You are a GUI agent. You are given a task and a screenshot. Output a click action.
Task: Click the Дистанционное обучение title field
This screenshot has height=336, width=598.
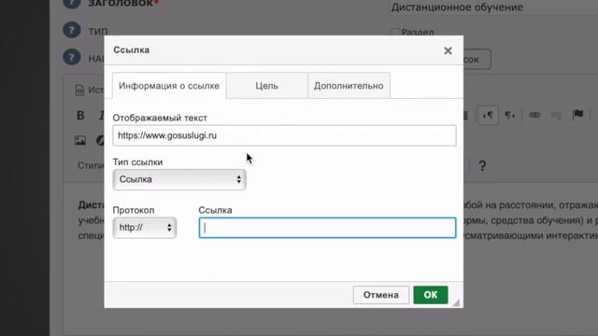(494, 7)
